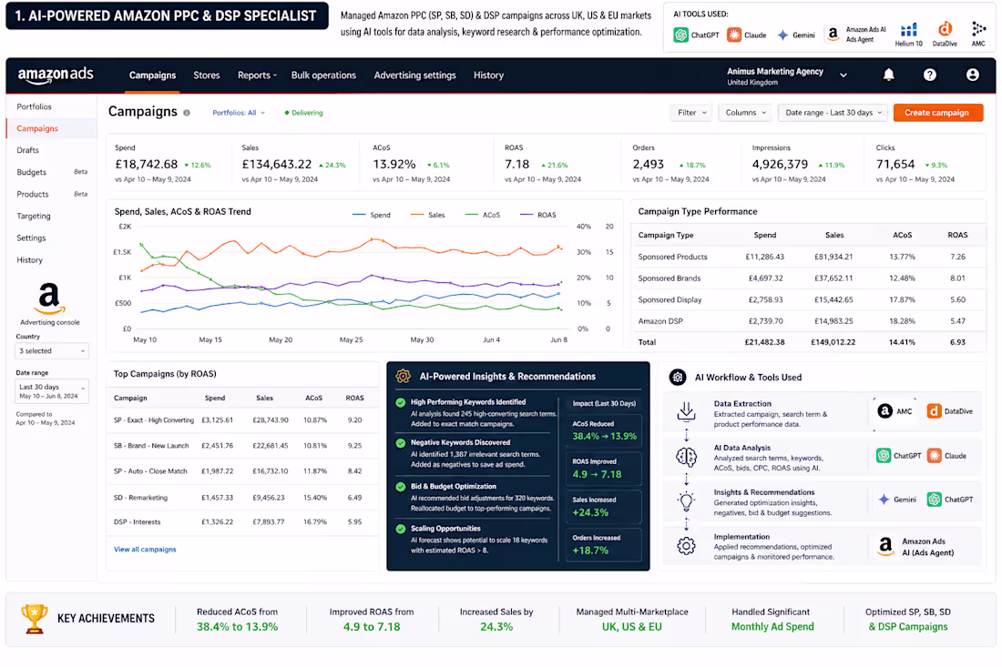Click the Amazon Ads AI icon in Implementation row
This screenshot has width=1002, height=667.
click(885, 546)
